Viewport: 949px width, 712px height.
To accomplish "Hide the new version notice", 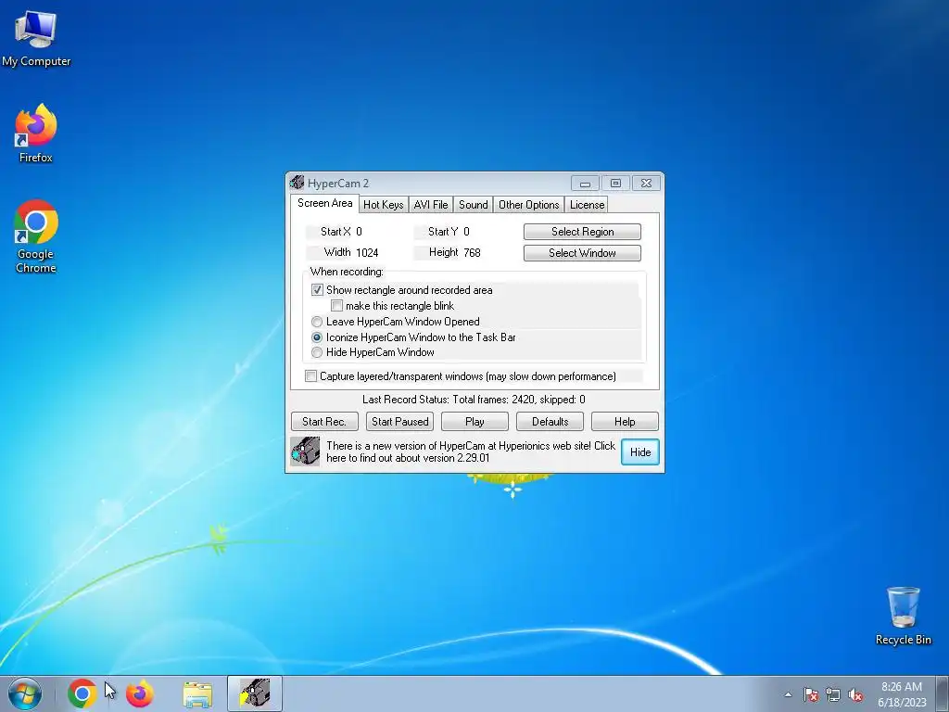I will click(639, 452).
